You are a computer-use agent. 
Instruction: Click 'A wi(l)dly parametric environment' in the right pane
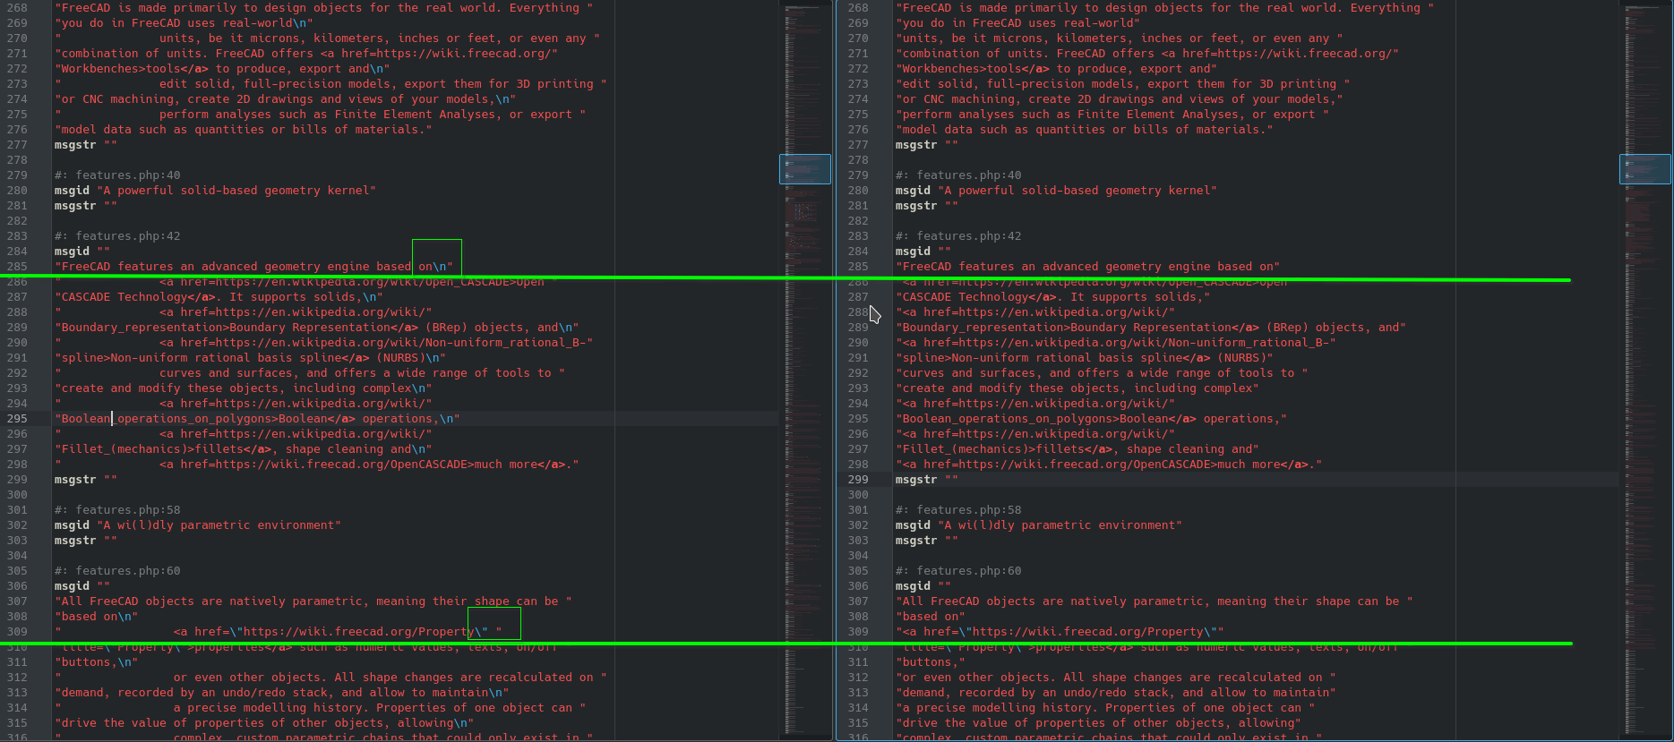pos(1060,525)
